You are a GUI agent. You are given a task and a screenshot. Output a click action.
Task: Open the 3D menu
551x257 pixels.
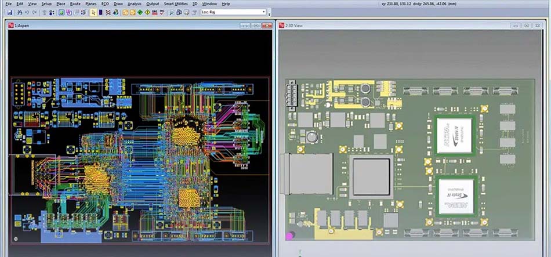(x=195, y=4)
